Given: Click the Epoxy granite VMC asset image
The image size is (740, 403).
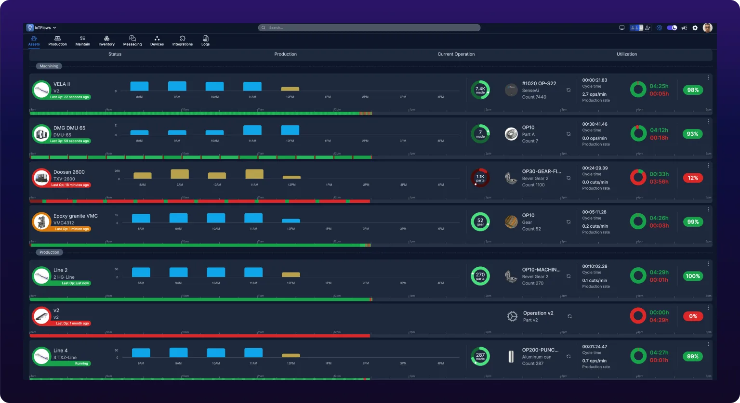Looking at the screenshot, I should (42, 222).
